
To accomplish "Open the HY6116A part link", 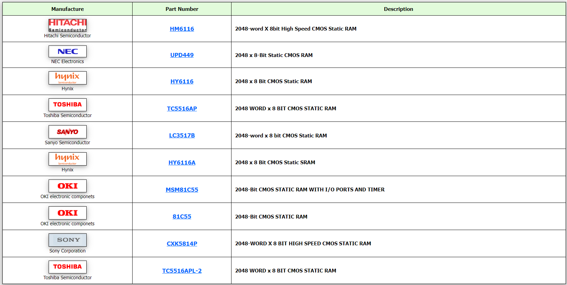I will click(x=182, y=163).
